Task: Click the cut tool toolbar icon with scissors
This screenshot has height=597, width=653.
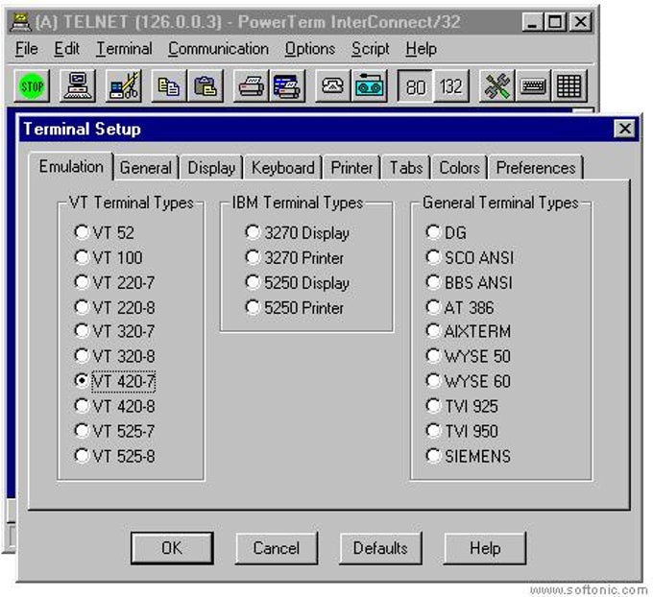Action: (x=124, y=86)
